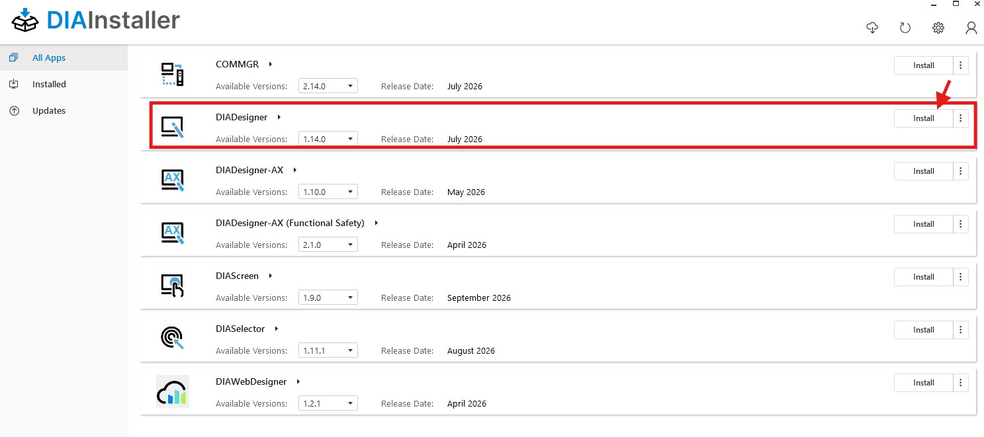This screenshot has height=437, width=984.
Task: Expand DIASelector details arrow
Action: coord(277,329)
